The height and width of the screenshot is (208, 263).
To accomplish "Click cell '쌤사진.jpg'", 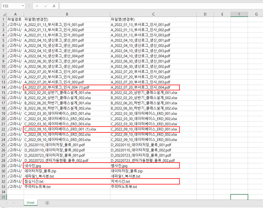I will coord(153,166).
